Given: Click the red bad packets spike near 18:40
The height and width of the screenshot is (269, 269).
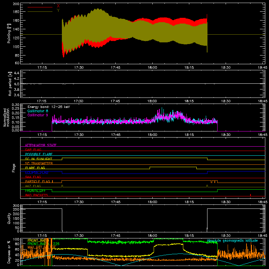Looking at the screenshot, I should (251, 195).
